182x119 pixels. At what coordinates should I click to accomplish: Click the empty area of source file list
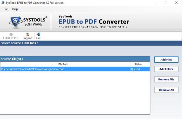click(75, 93)
